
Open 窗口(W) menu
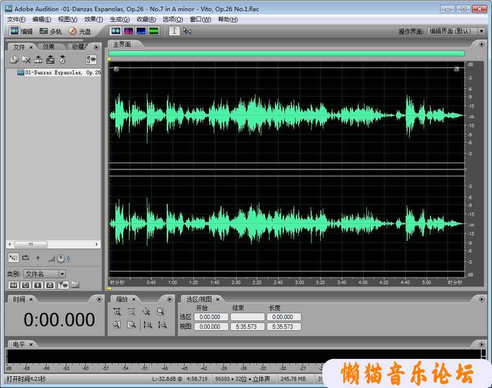click(x=200, y=19)
